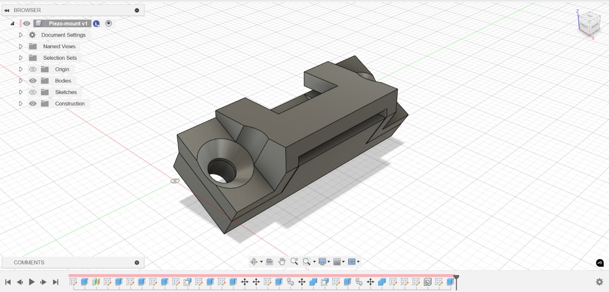Open the Orbit tool dropdown arrow
The width and height of the screenshot is (609, 292).
coord(261,262)
